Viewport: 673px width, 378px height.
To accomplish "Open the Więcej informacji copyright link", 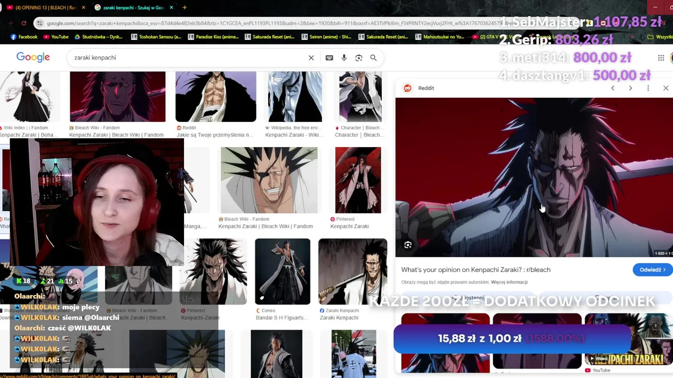I will coord(509,282).
